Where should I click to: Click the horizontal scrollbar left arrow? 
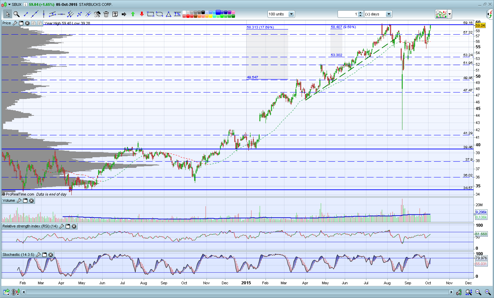tap(24, 292)
